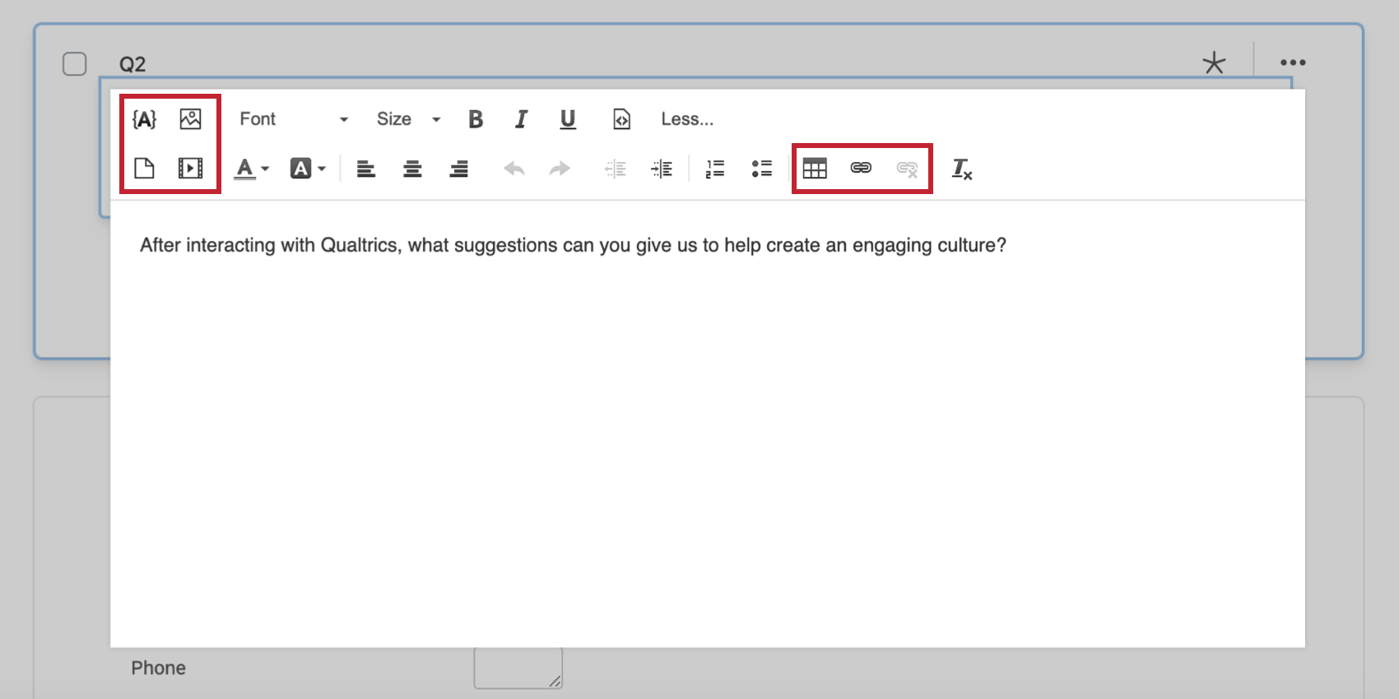Open the Font dropdown

[x=294, y=119]
